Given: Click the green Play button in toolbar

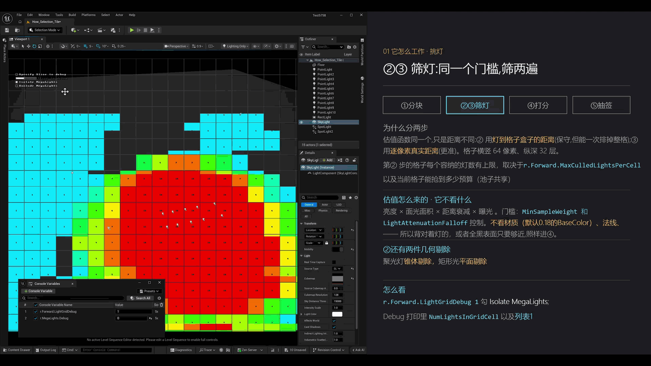Looking at the screenshot, I should pos(131,30).
